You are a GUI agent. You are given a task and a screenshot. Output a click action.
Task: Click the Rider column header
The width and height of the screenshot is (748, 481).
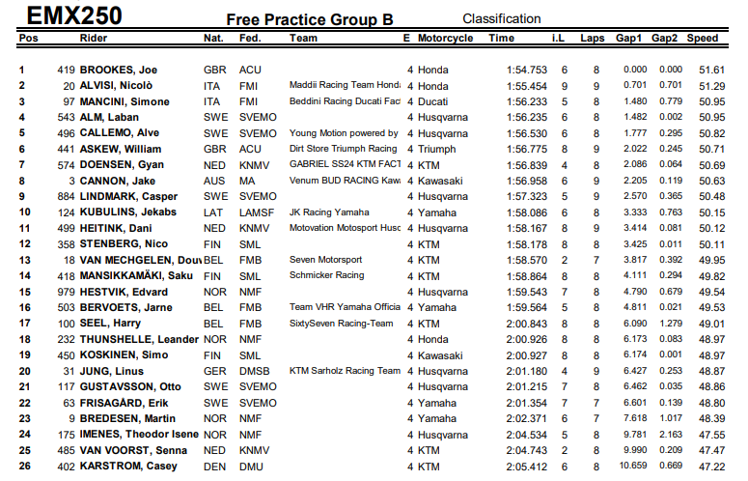(94, 39)
